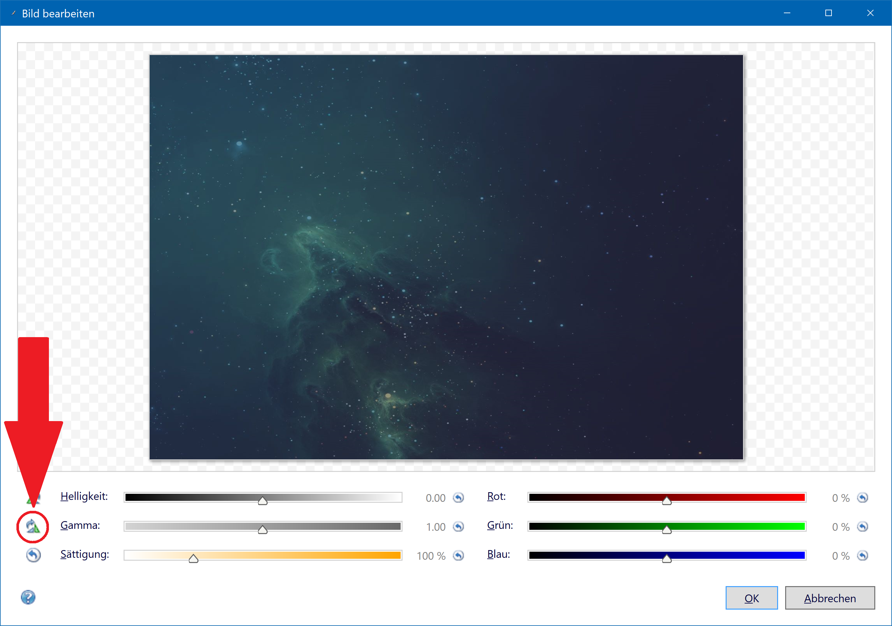Viewport: 892px width, 626px height.
Task: Click the Gamma value 1.00
Action: click(x=435, y=527)
